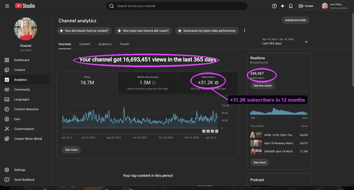Click the Customization wand icon
The image size is (354, 190).
tap(7, 129)
